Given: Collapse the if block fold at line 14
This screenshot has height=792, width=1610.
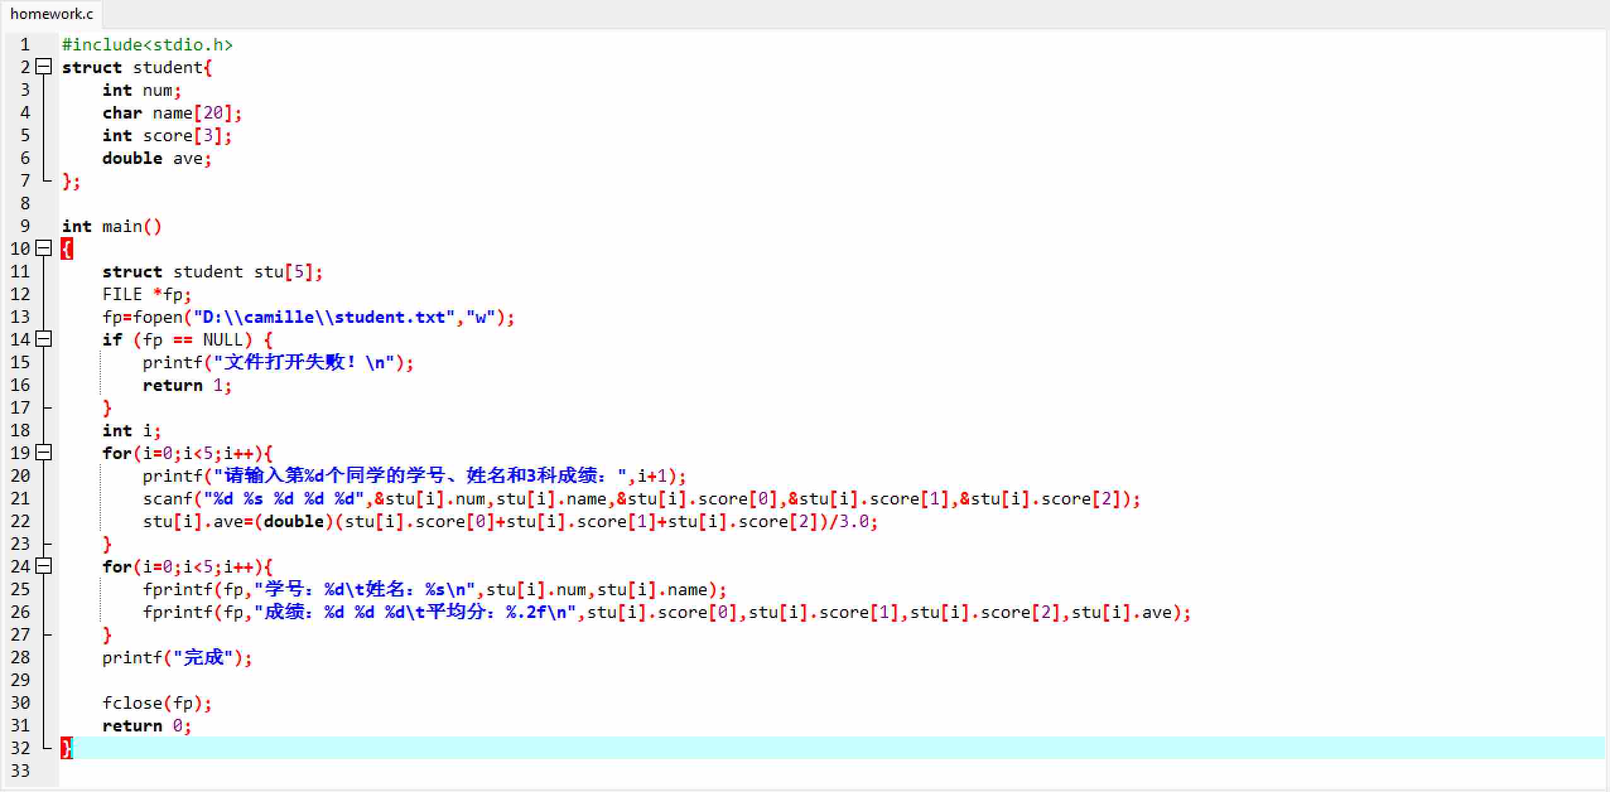Looking at the screenshot, I should click(44, 339).
